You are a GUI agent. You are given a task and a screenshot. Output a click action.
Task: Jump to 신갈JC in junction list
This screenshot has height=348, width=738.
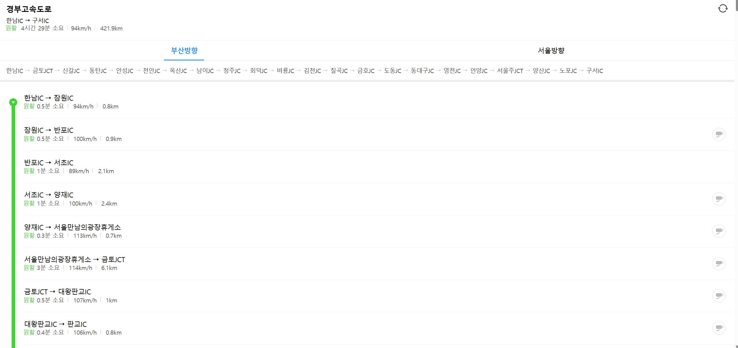click(x=71, y=71)
